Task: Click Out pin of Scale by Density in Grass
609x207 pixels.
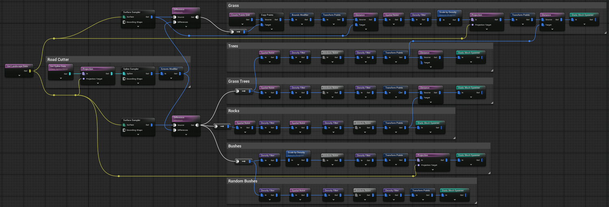Action: 458,19
